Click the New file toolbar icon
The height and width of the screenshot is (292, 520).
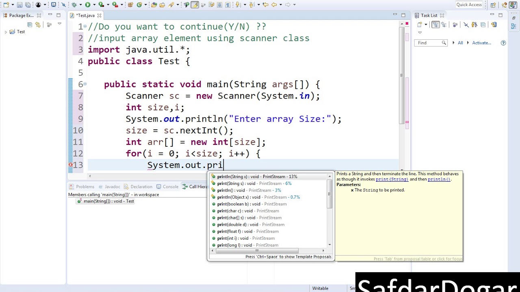[6, 5]
